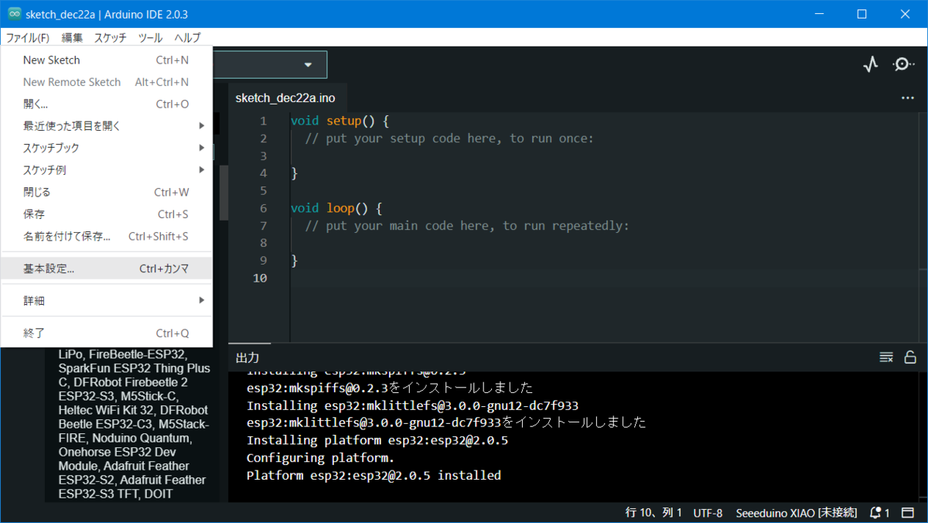Click the Arduino logo in title bar
Screen dimensions: 928x523
click(14, 15)
